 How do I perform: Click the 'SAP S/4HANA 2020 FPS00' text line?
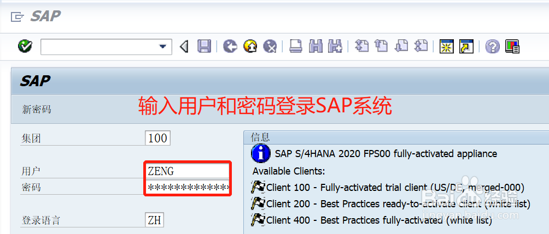click(386, 154)
